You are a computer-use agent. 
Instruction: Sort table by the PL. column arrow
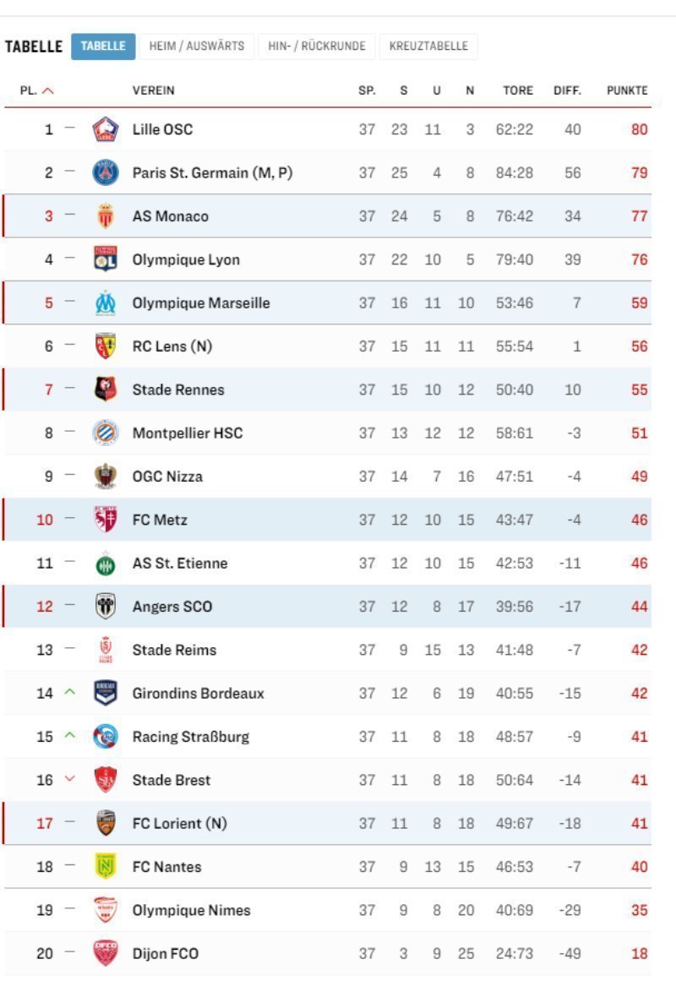click(x=47, y=90)
